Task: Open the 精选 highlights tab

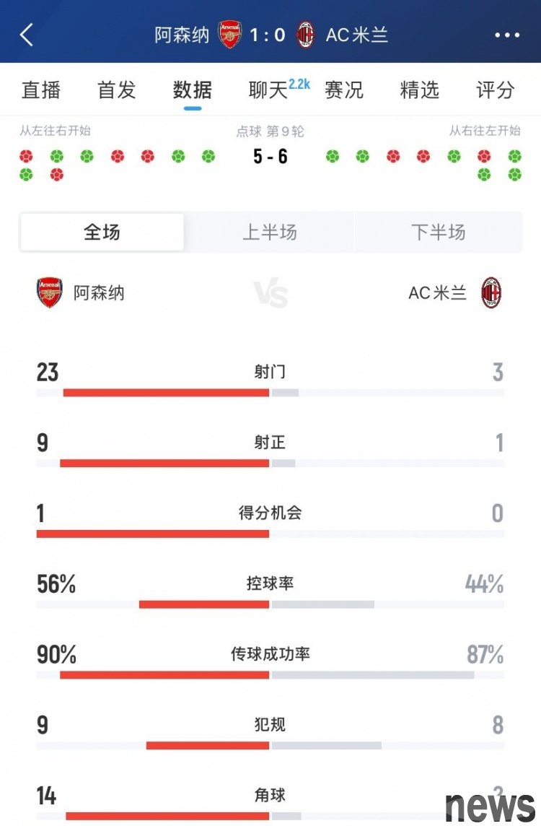Action: [x=419, y=90]
